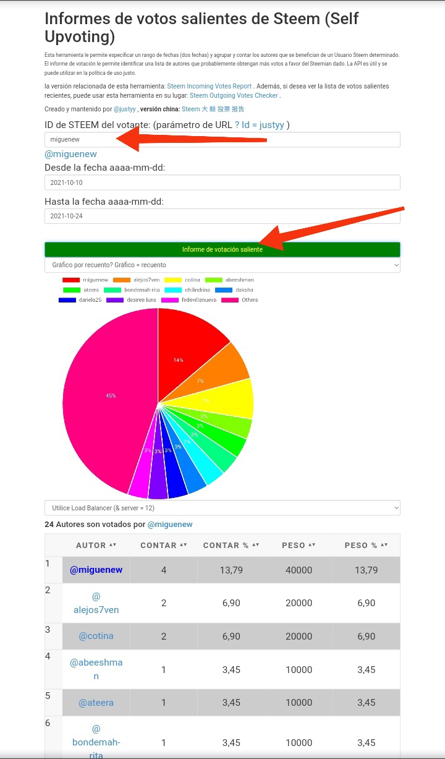This screenshot has height=759, width=445.
Task: Click Informe de votación saliente button
Action: tap(222, 249)
